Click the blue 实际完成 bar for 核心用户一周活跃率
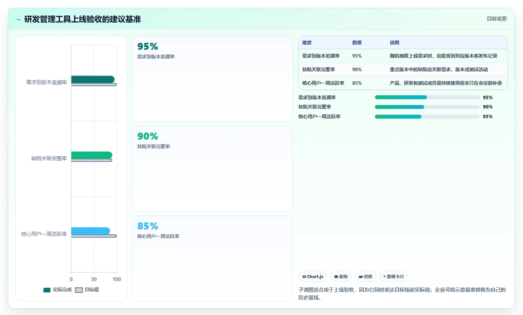Viewport: 523px width, 315px height. [90, 231]
